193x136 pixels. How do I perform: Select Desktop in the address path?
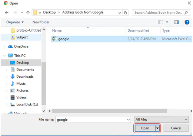click(49, 12)
